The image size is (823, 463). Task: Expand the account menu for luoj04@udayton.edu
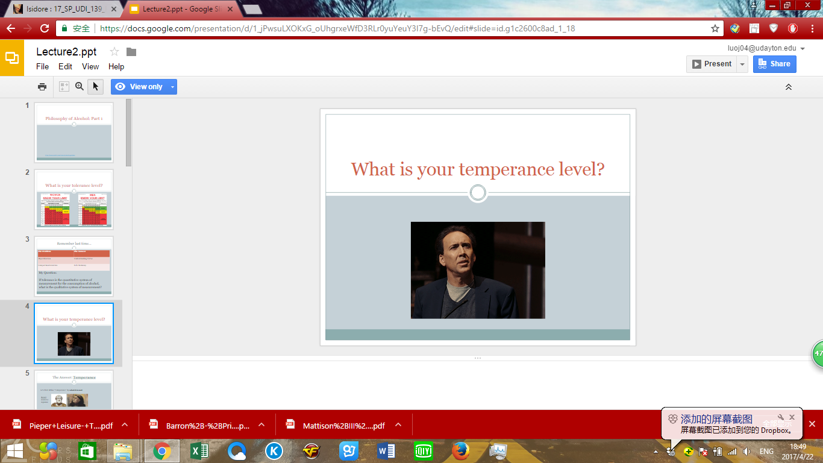click(803, 49)
